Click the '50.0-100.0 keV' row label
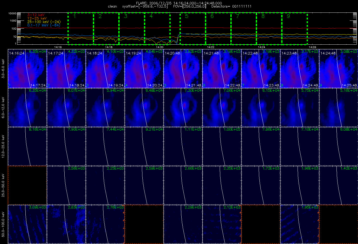This screenshot has height=244, width=358. pyautogui.click(x=3, y=224)
